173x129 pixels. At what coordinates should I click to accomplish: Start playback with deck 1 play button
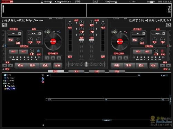click(x=45, y=65)
